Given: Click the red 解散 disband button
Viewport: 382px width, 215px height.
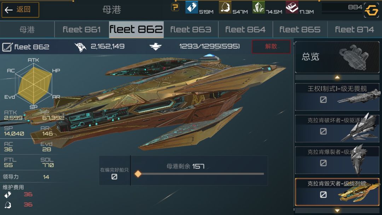Looking at the screenshot, I should (x=271, y=47).
